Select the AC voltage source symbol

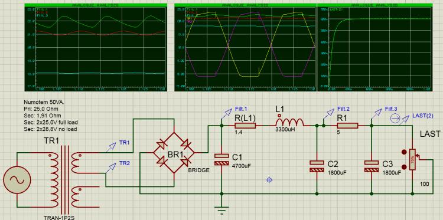coord(17,180)
